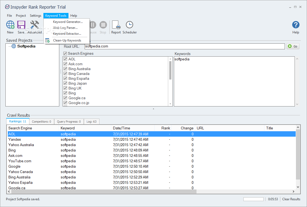Select Softpedia in Saved Projects tree

(x=26, y=46)
